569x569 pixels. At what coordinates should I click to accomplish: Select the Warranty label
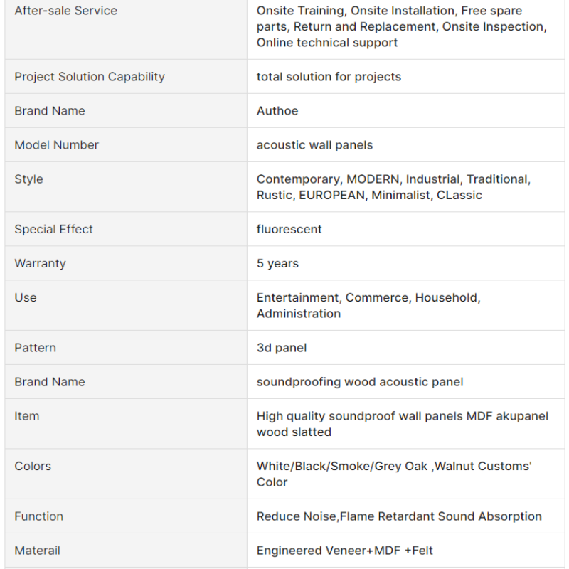(x=40, y=263)
